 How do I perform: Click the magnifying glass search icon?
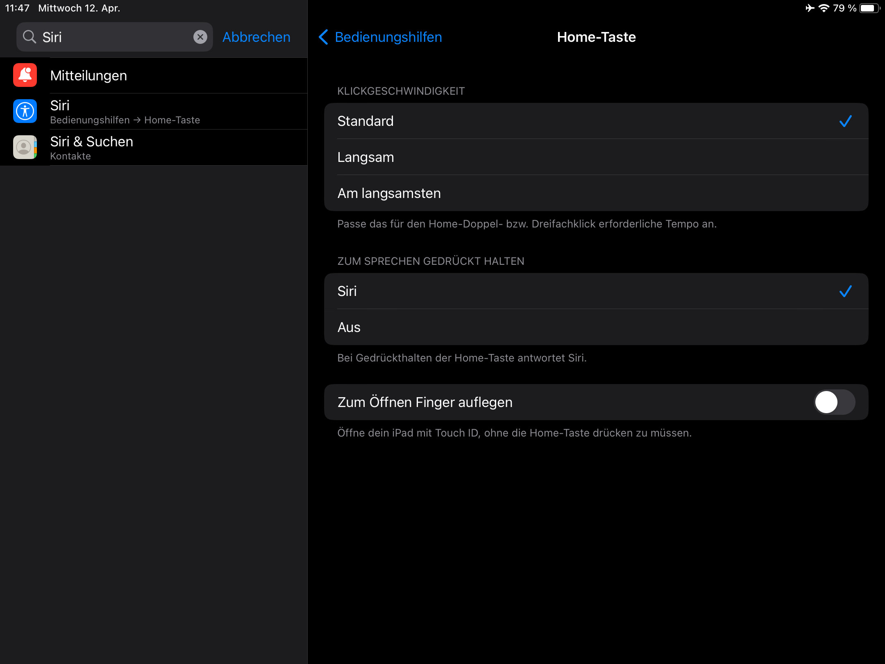[29, 37]
